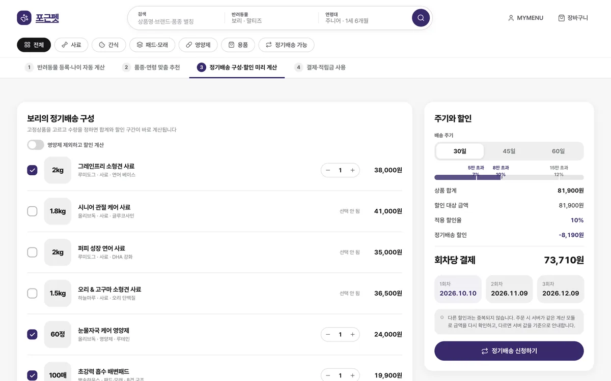Increase quantity of 눈물자국 케어 영양제
The image size is (611, 381).
tap(352, 334)
